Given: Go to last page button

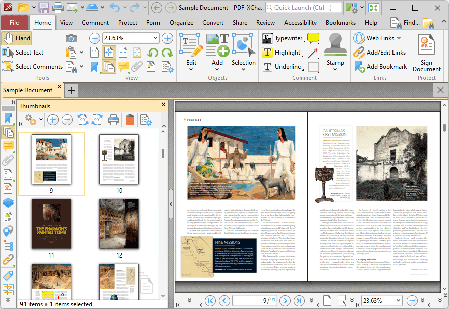Looking at the screenshot, I should pos(299,301).
